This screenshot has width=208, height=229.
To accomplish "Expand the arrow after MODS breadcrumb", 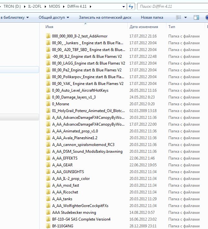I will tap(64, 6).
